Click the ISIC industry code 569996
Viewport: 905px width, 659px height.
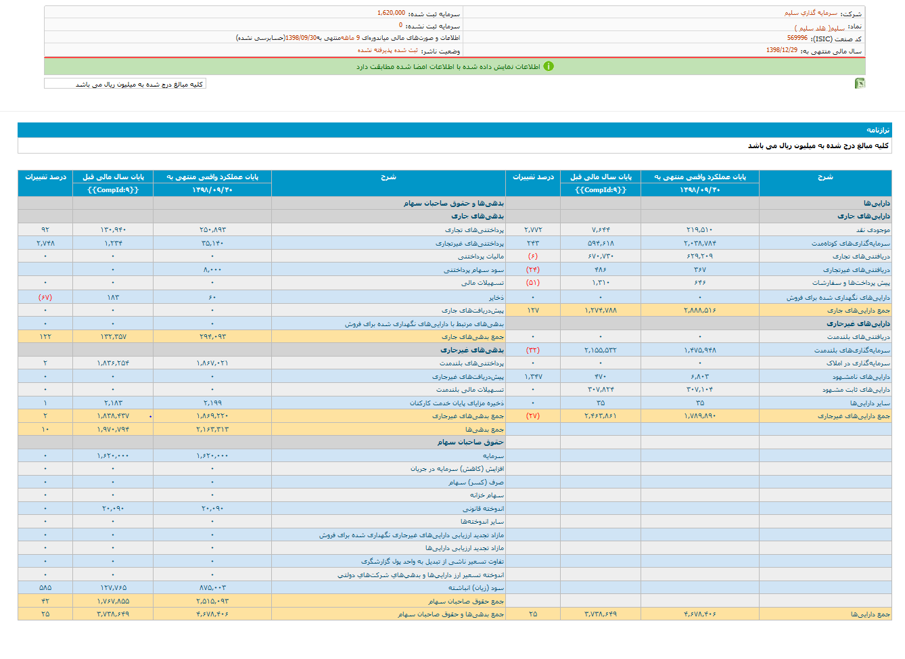(x=797, y=39)
